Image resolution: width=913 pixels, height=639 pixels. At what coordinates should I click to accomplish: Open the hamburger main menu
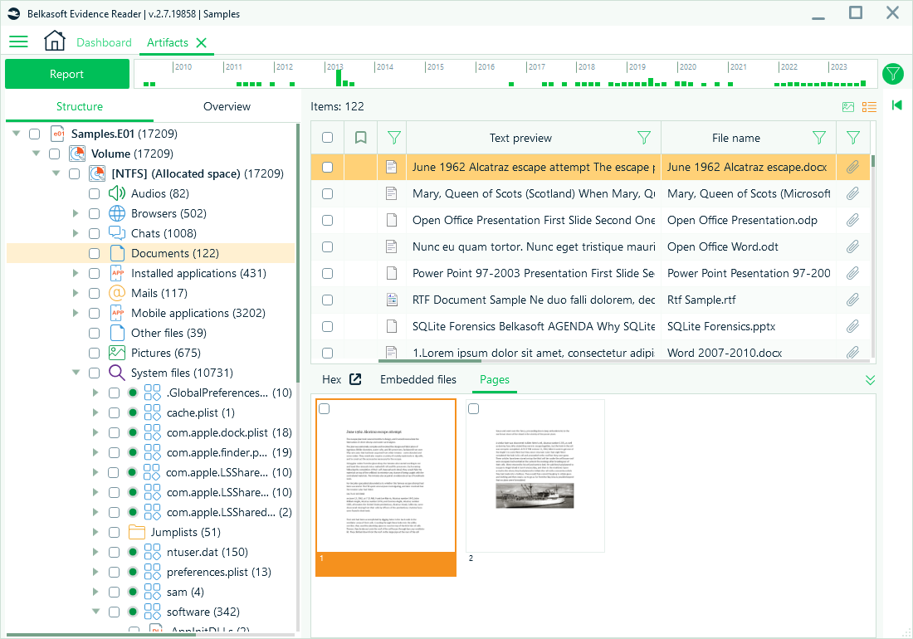pos(18,41)
